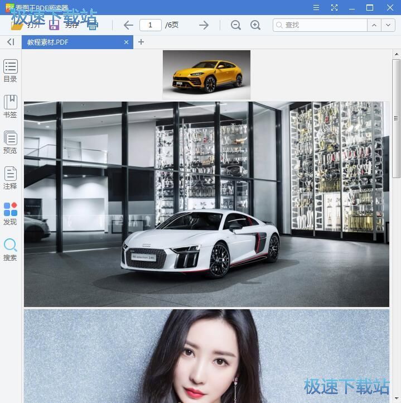Close the 教程素材.PDF tab

click(x=126, y=42)
